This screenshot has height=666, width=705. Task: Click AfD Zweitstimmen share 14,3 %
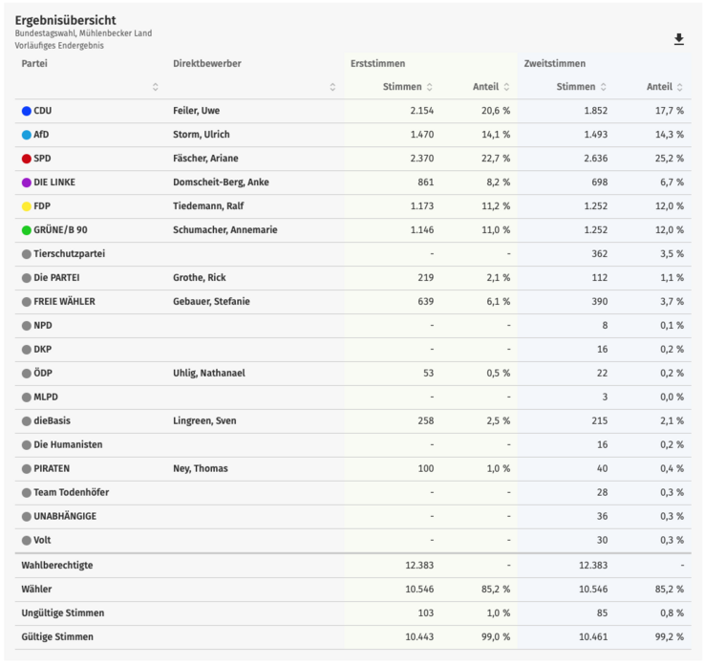[x=670, y=135]
